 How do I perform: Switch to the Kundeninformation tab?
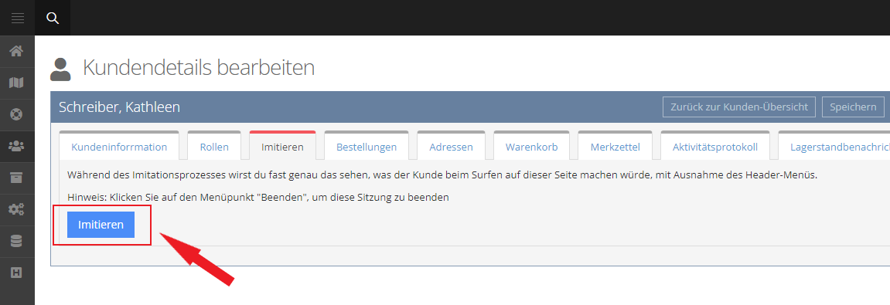tap(119, 146)
